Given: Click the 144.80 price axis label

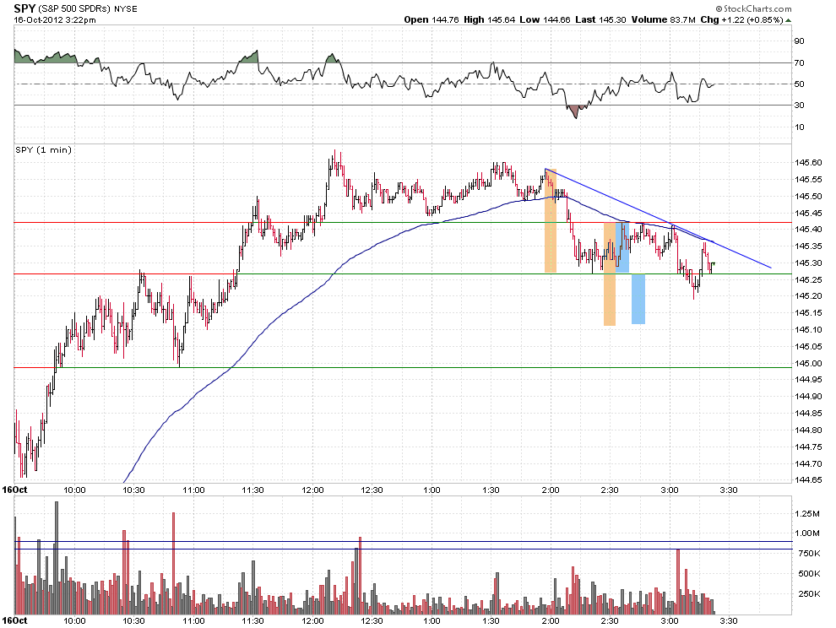Looking at the screenshot, I should coord(808,430).
